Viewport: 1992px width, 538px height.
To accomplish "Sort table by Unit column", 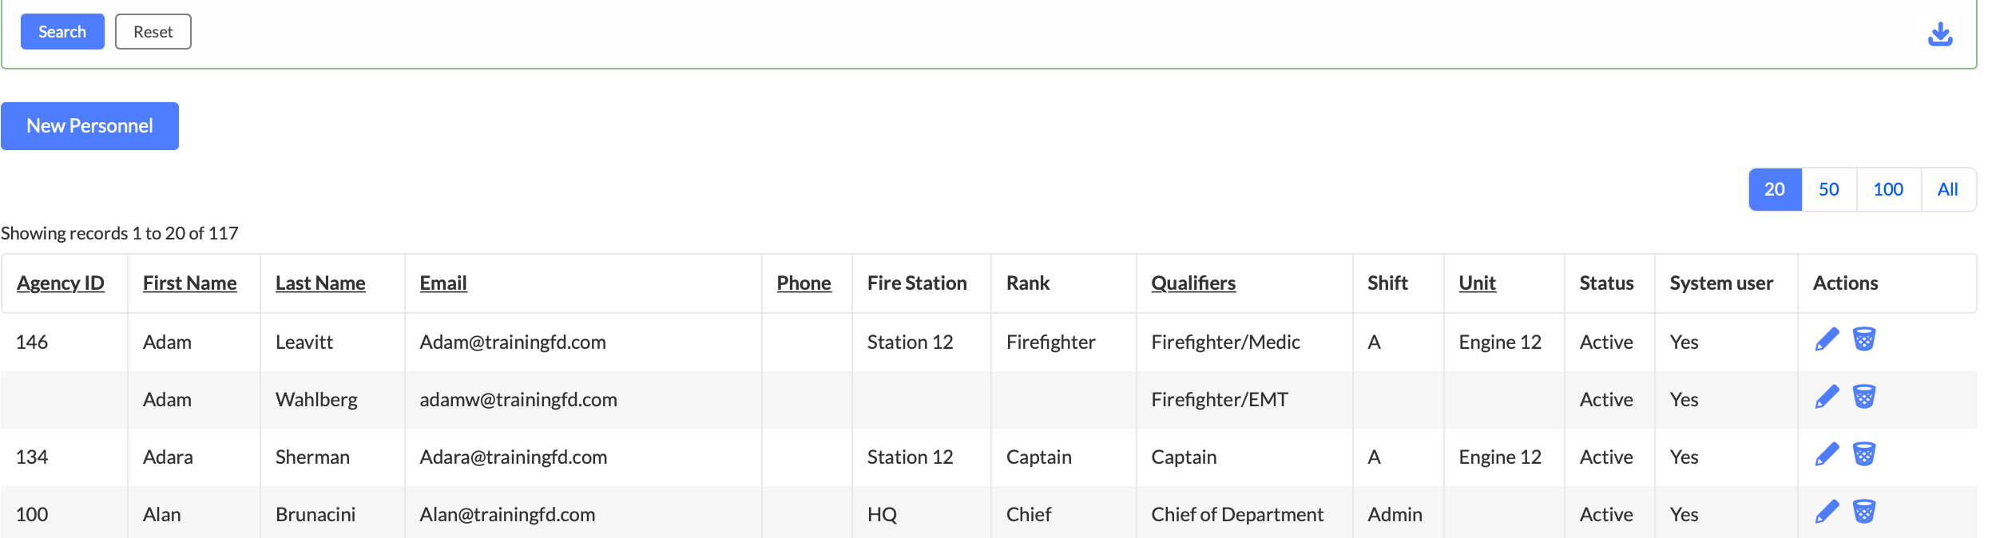I will coord(1477,283).
